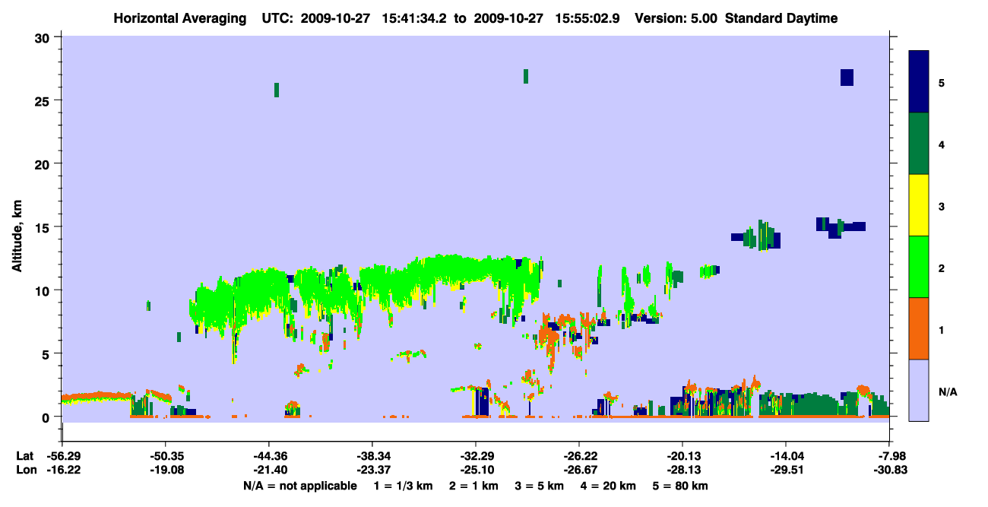This screenshot has width=988, height=507.
Task: Click the latitude value -50.35
Action: (x=165, y=456)
